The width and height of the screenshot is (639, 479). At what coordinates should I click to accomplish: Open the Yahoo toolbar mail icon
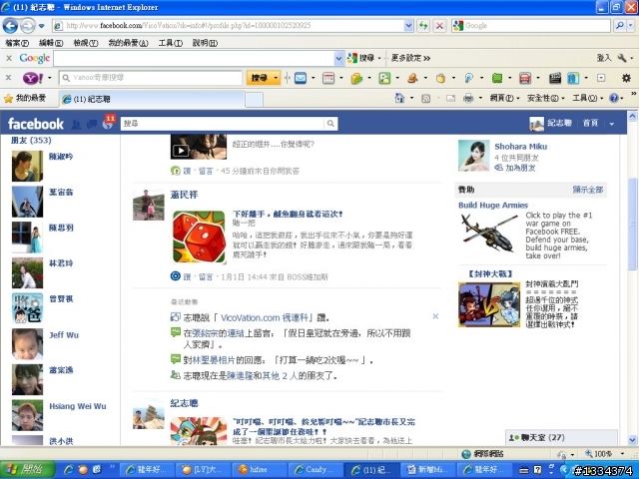click(301, 78)
